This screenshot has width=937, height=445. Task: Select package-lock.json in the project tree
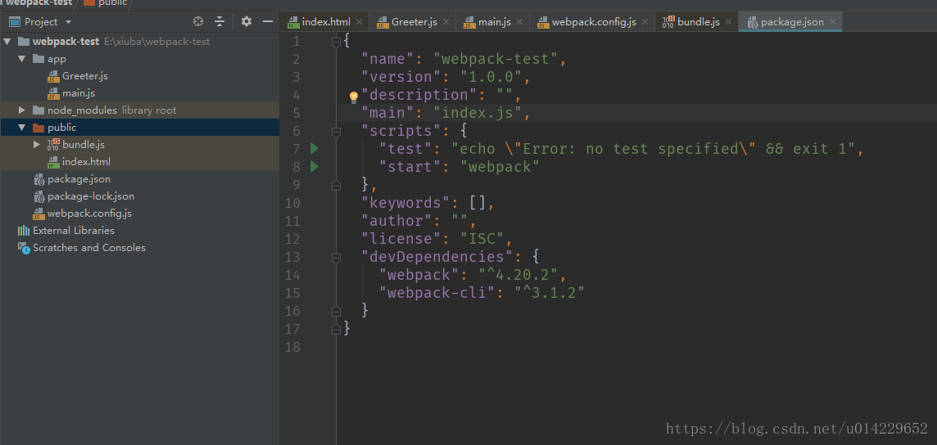click(91, 196)
